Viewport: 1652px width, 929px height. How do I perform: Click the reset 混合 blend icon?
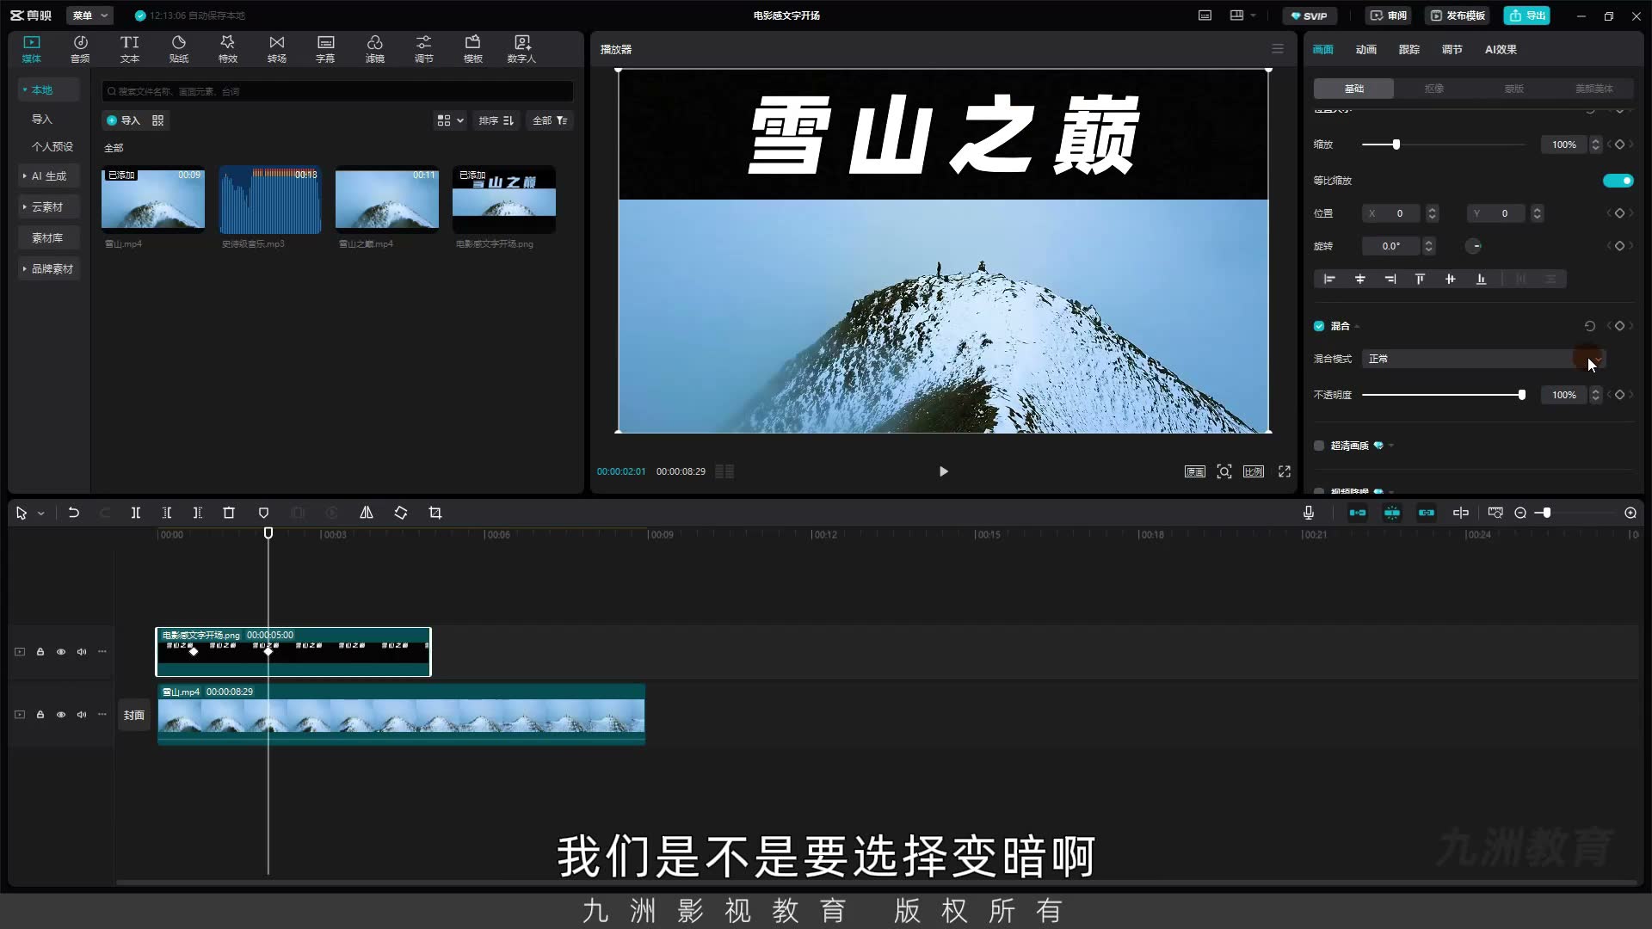1590,326
